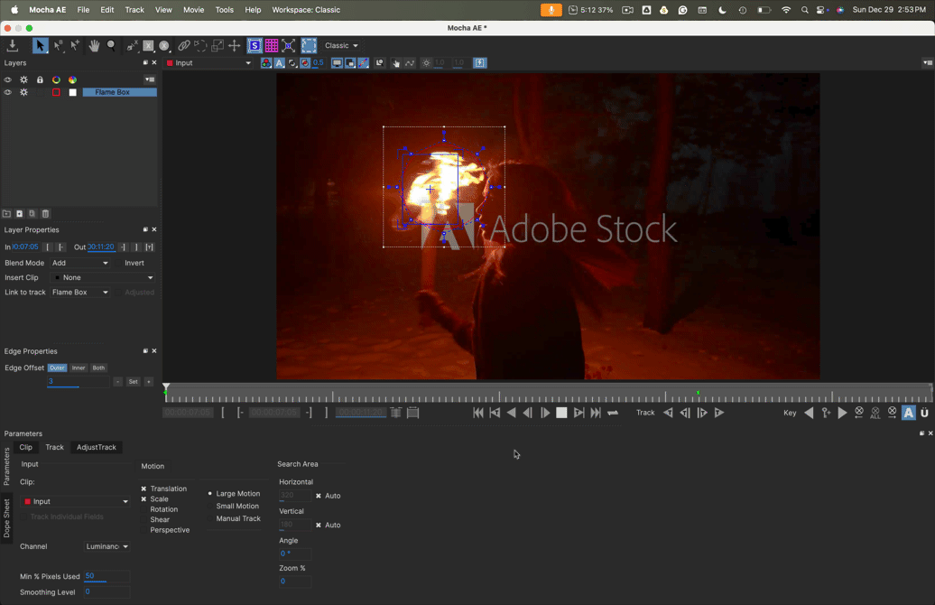Enable the Shear motion checkbox
Image resolution: width=935 pixels, height=605 pixels.
pos(143,520)
